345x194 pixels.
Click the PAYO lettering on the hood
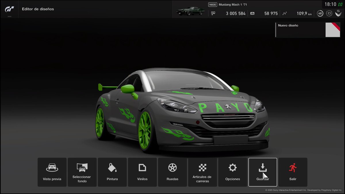point(225,107)
